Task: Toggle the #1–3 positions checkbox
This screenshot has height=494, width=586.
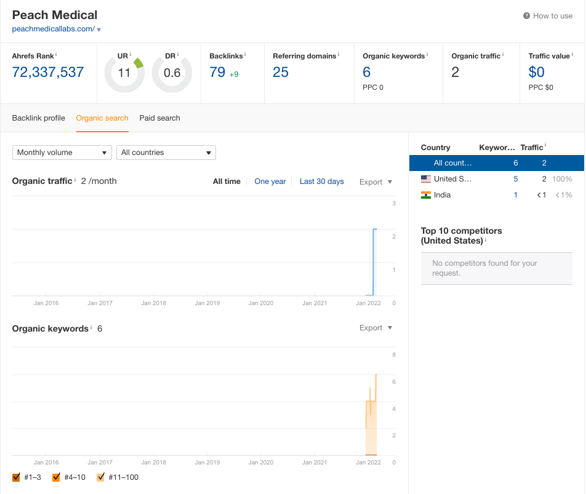Action: click(16, 477)
